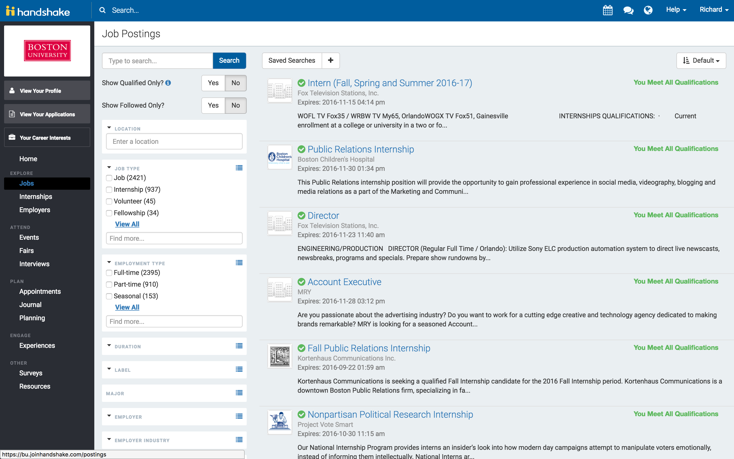
Task: Expand the Employer filter section
Action: (x=109, y=416)
